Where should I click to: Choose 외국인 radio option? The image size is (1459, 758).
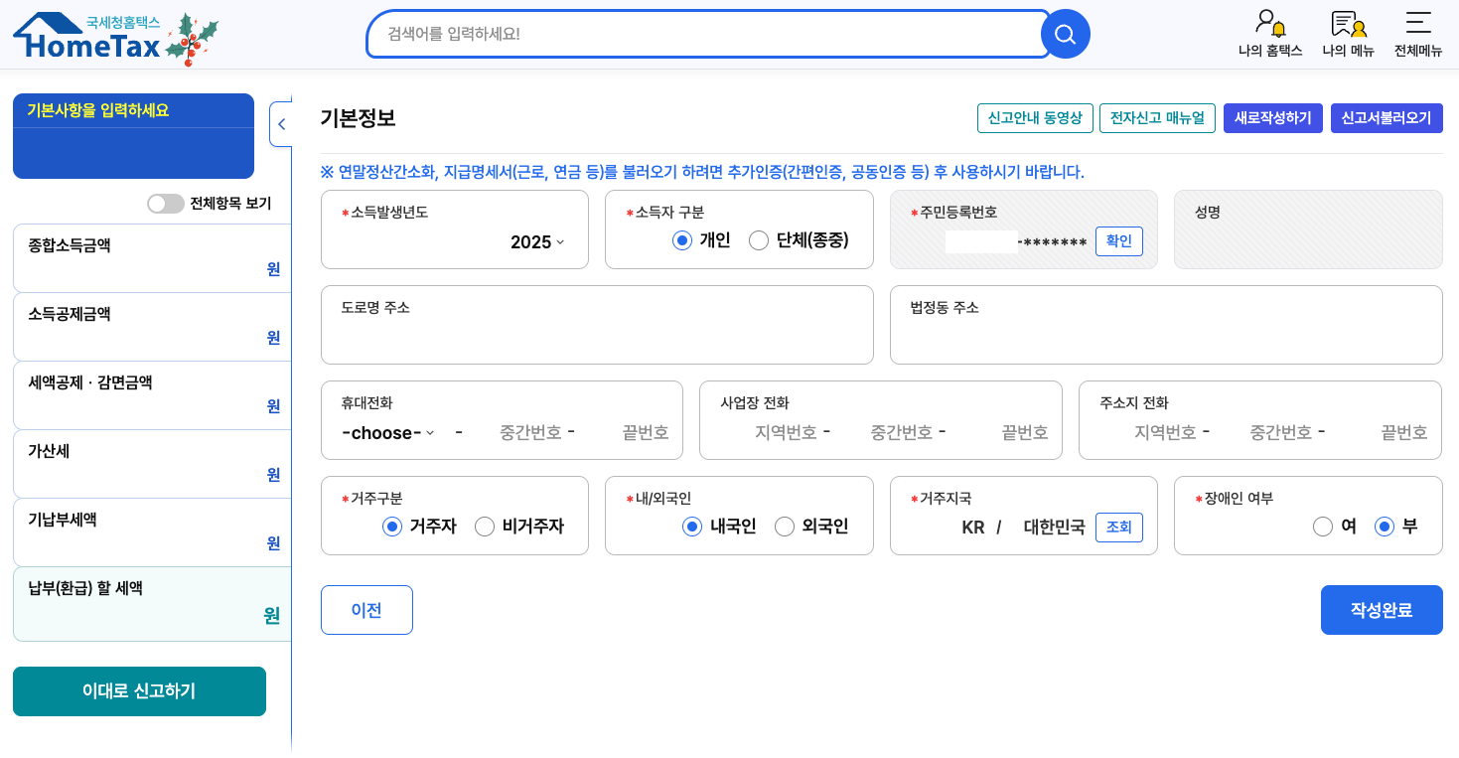[785, 527]
